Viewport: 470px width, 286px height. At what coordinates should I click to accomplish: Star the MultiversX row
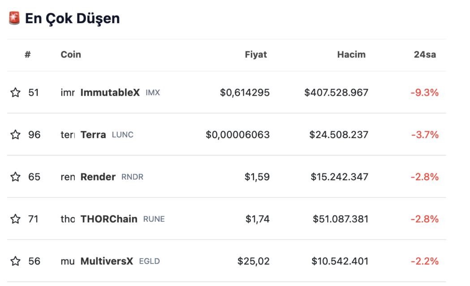click(x=15, y=261)
